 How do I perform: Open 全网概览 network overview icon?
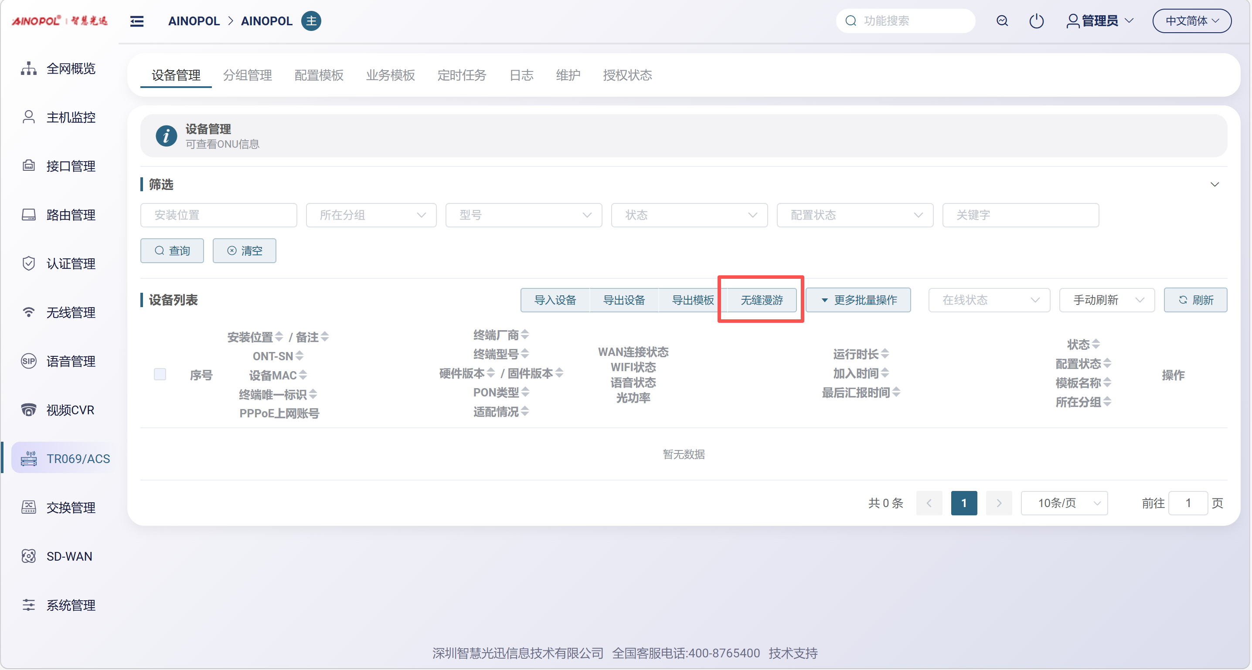point(29,68)
